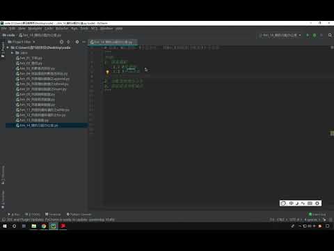334x251 pixels.
Task: Change the 4 spaces indent setting
Action: click(312, 220)
